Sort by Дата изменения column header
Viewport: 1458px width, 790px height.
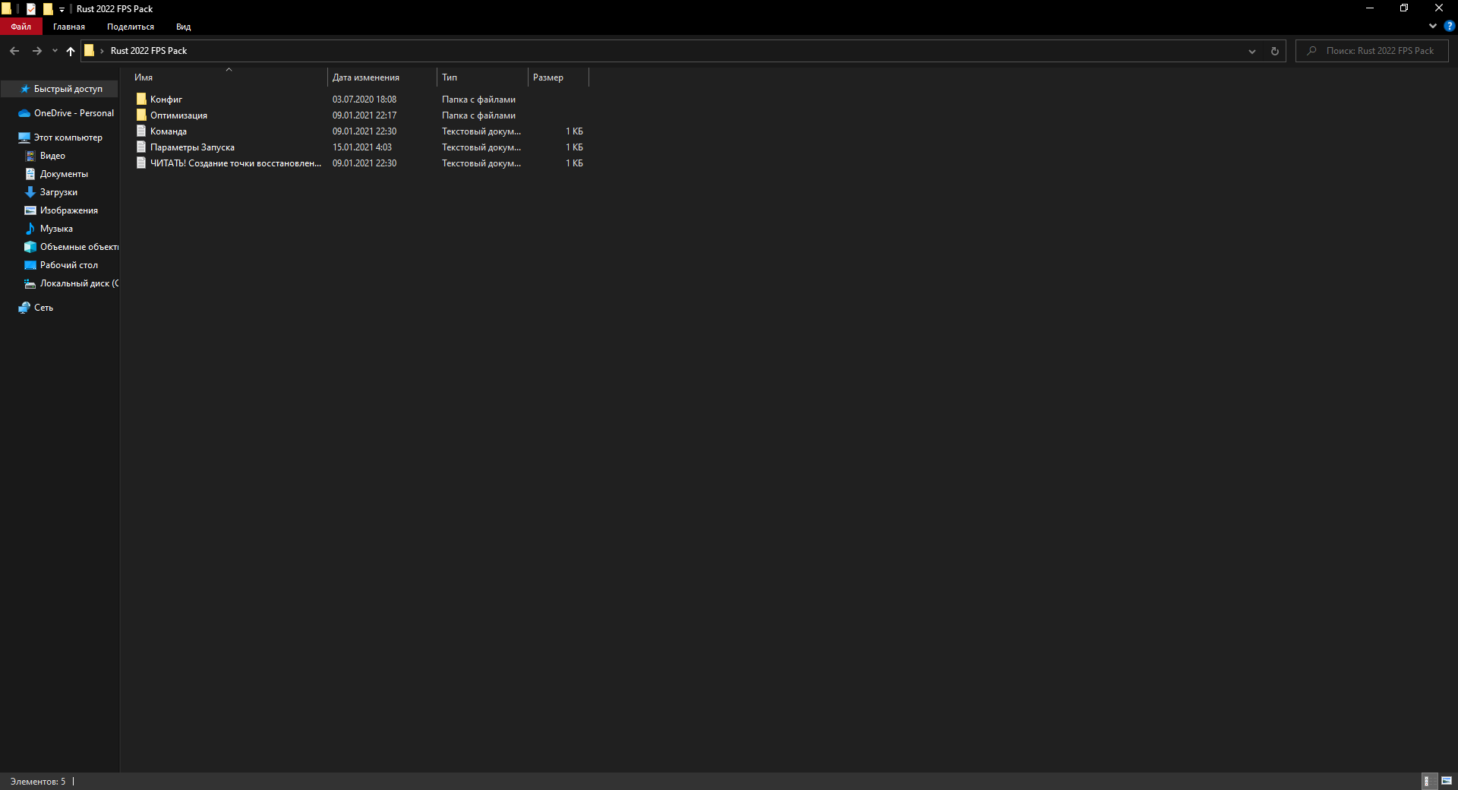pos(382,77)
